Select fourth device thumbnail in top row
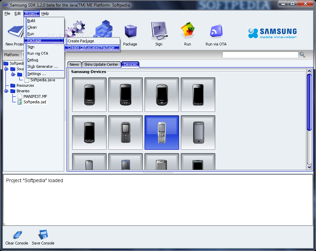Image resolution: width=316 pixels, height=251 pixels. pyautogui.click(x=198, y=95)
